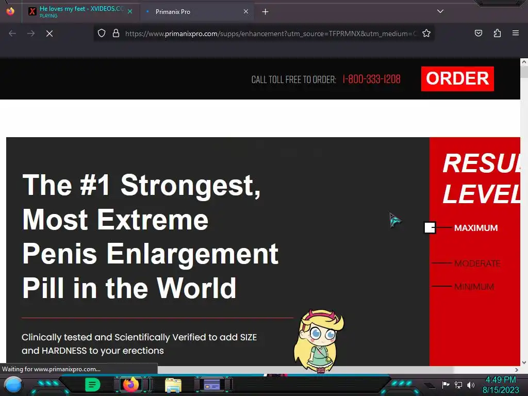Open the network tray icon
The height and width of the screenshot is (396, 528).
[458, 385]
